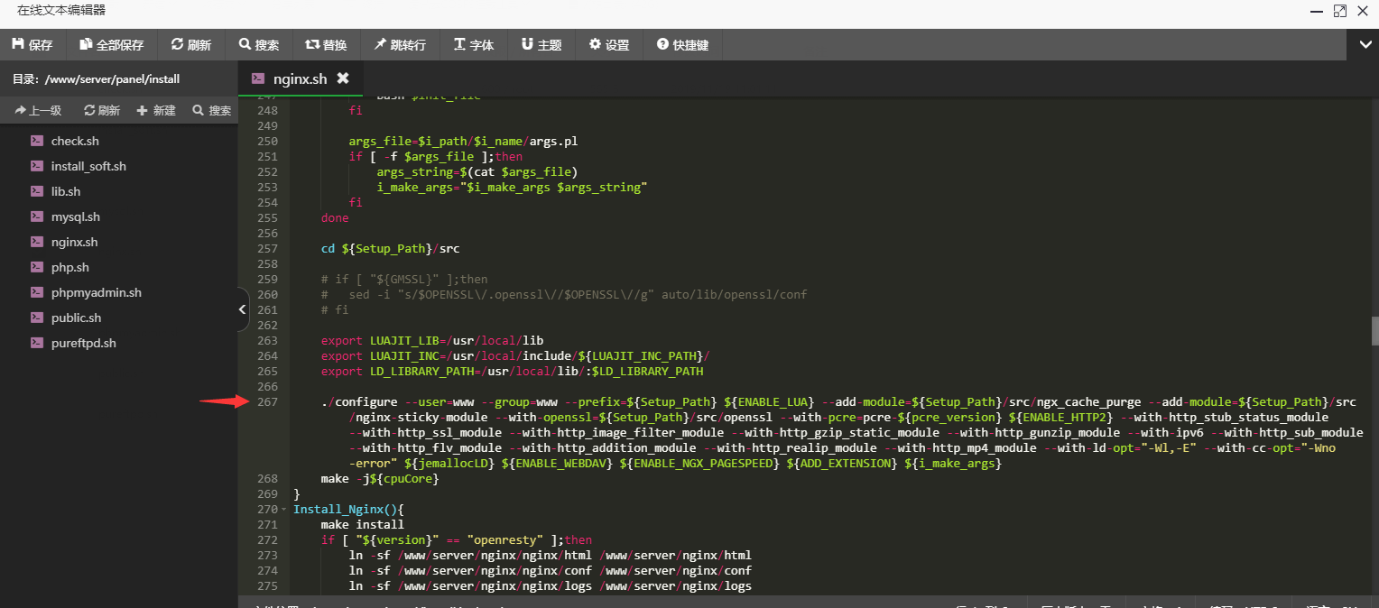Open the 设置 settings gear
Screen dimensions: 1379x608
[609, 44]
